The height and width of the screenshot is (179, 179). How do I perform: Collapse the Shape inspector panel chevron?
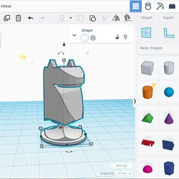pos(74,35)
